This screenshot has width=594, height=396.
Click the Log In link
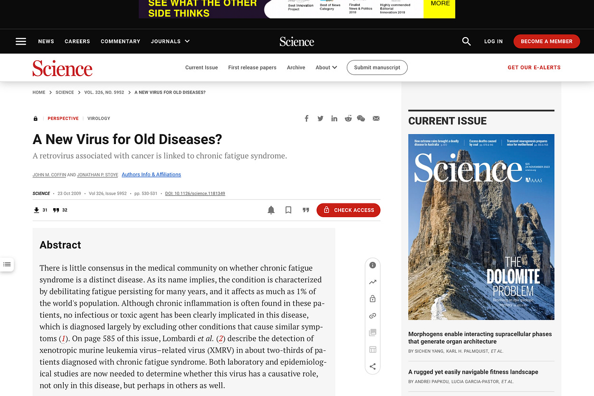pos(493,41)
